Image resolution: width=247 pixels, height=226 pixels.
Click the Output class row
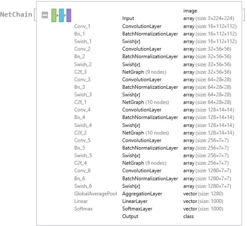(130, 216)
